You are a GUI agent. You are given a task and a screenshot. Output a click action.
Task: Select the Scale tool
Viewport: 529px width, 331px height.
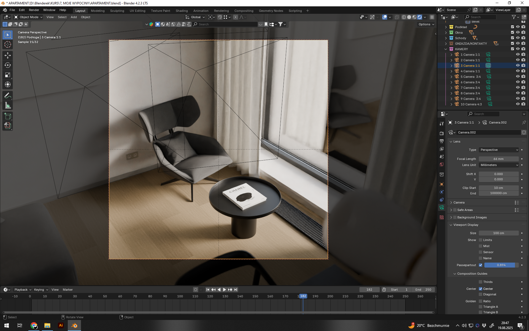tap(8, 75)
